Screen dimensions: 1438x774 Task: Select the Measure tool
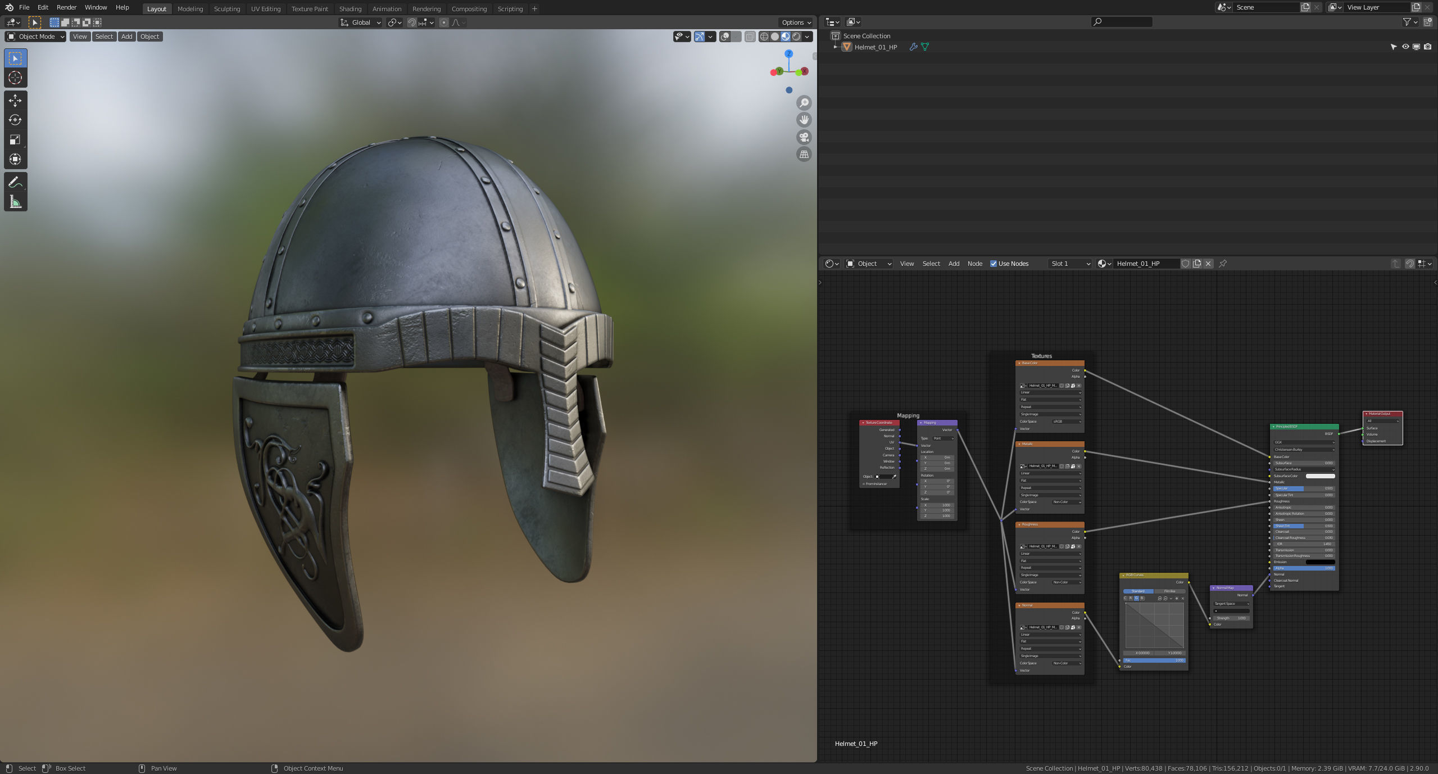click(15, 202)
